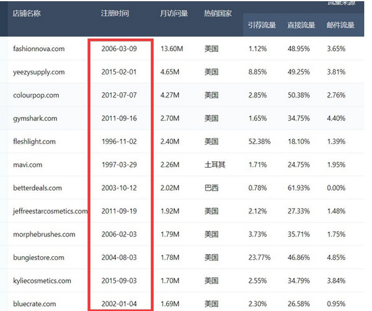372x311 pixels.
Task: Select registration date 2004-08-03
Action: (x=119, y=258)
